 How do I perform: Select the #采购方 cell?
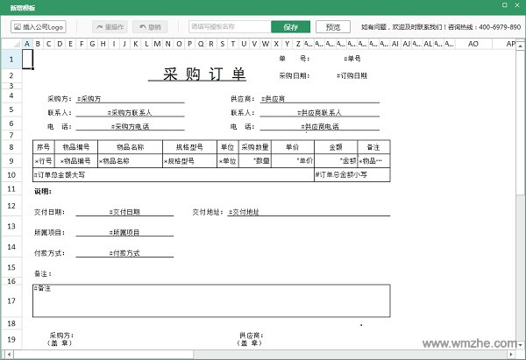coord(130,99)
